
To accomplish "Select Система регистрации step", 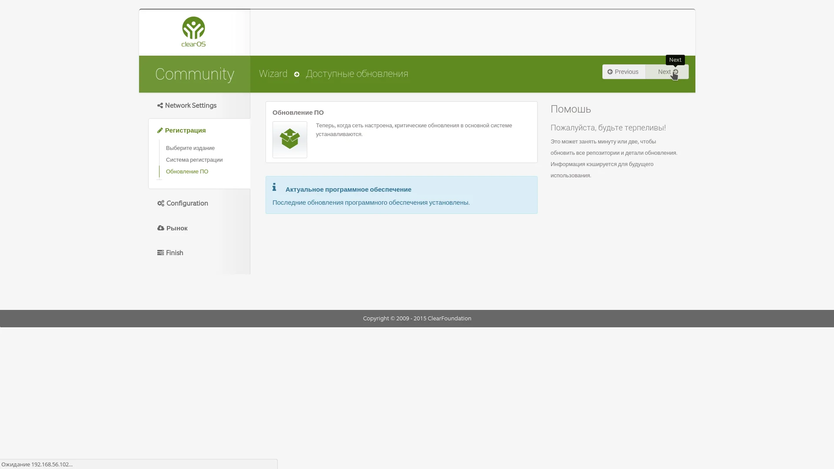I will click(x=194, y=160).
